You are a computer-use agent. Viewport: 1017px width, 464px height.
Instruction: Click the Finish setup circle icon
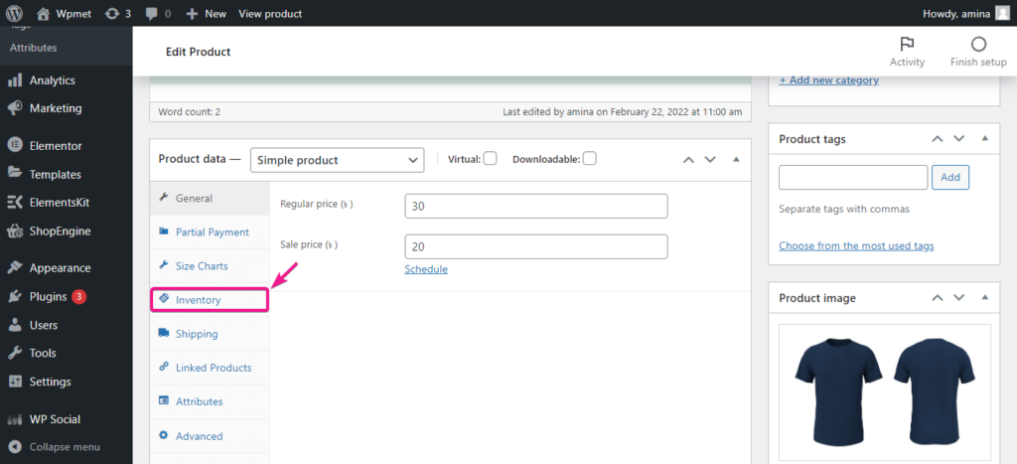[978, 45]
